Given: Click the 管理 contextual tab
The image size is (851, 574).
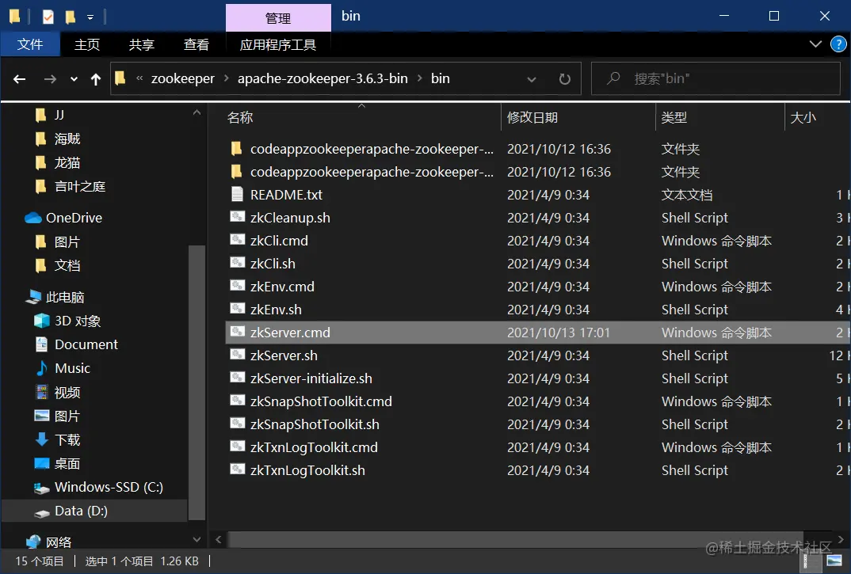Looking at the screenshot, I should pos(278,18).
